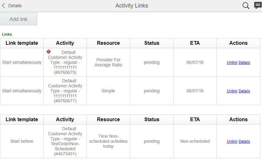Unlink the Start before non-scheduled activity

(232, 142)
